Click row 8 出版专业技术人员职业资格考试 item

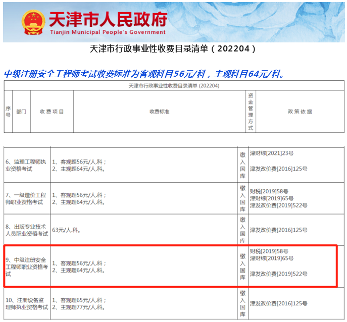(26, 230)
